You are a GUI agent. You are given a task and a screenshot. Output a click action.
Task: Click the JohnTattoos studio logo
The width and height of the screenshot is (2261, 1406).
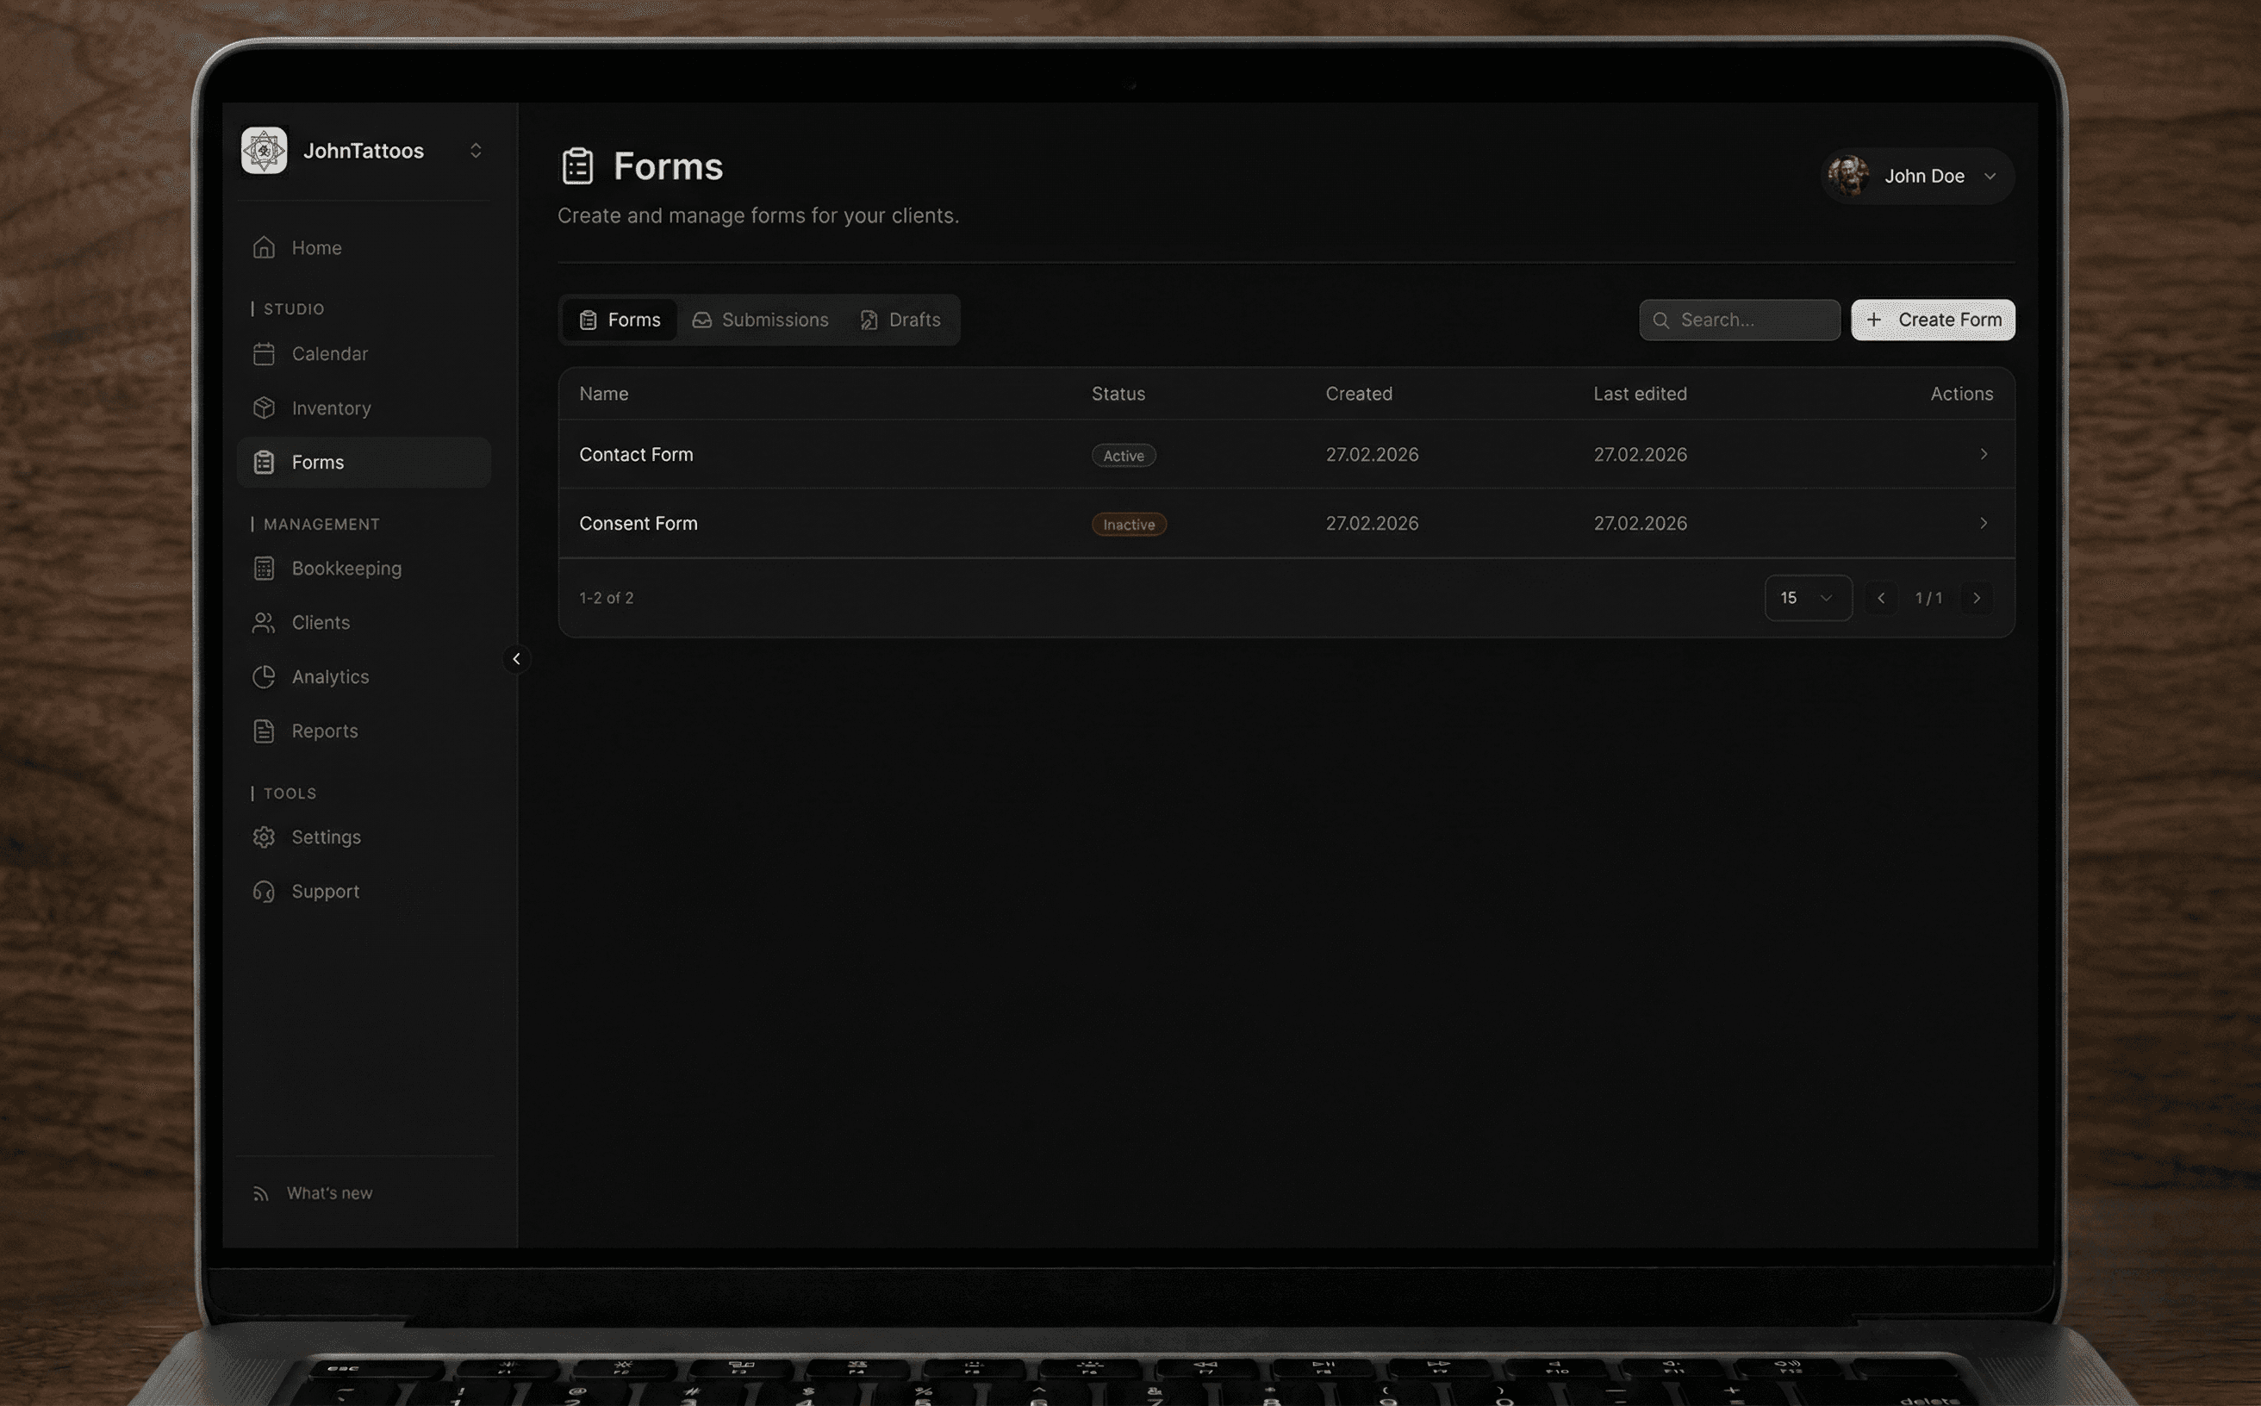coord(265,151)
